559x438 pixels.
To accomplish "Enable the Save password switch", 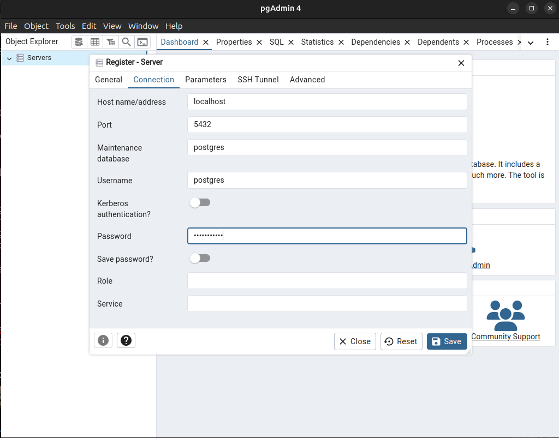I will coord(200,259).
